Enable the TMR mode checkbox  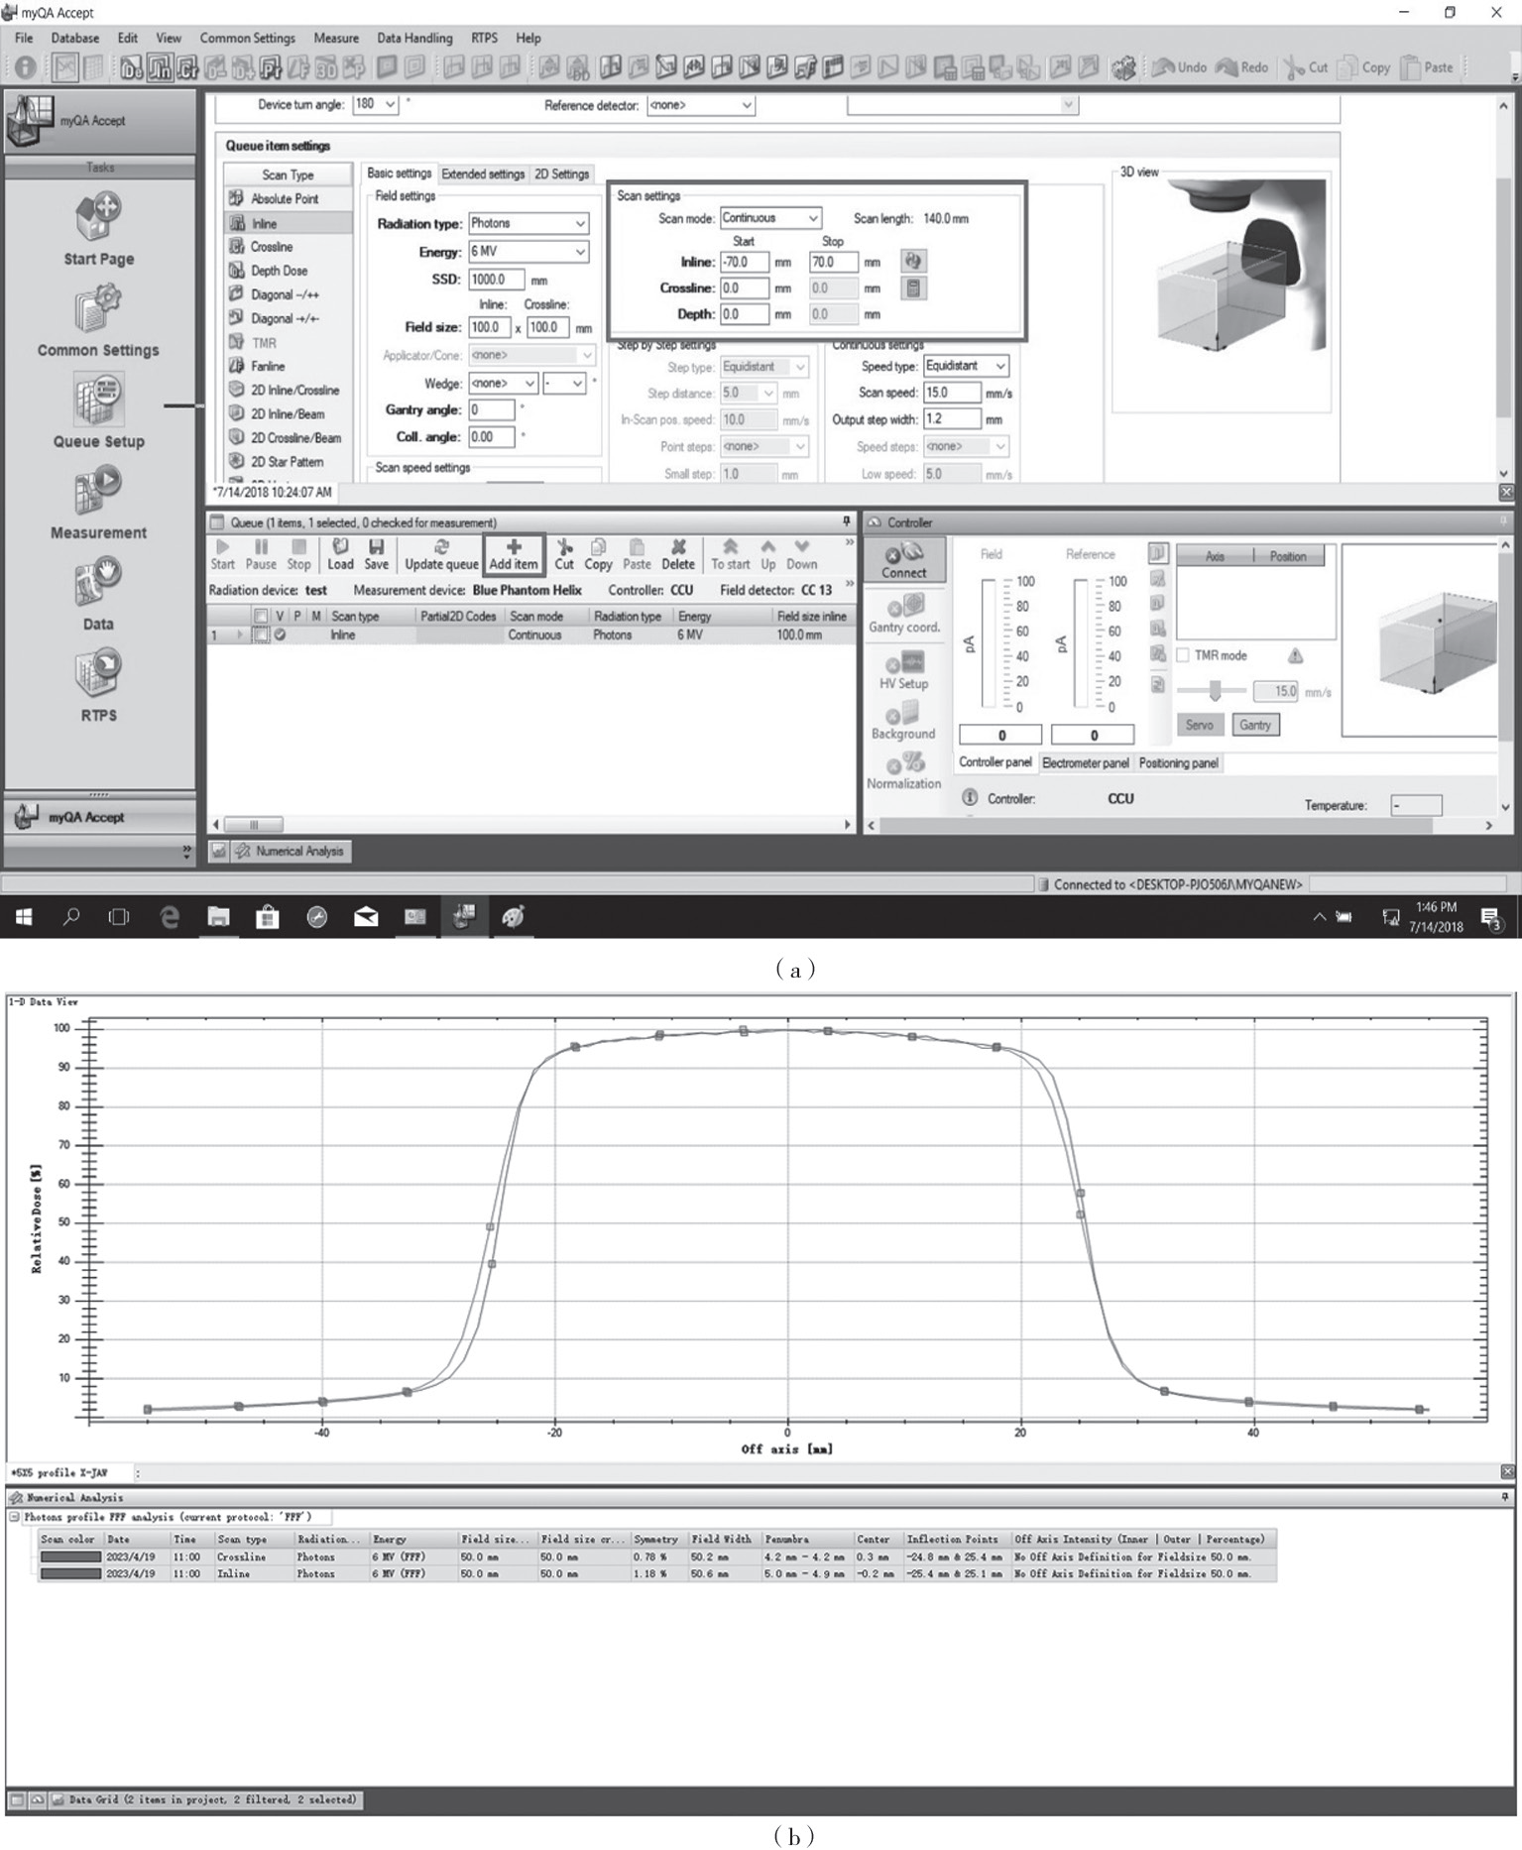(1183, 655)
